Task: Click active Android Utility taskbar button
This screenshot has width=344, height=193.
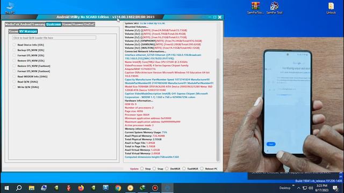Action: (x=167, y=188)
